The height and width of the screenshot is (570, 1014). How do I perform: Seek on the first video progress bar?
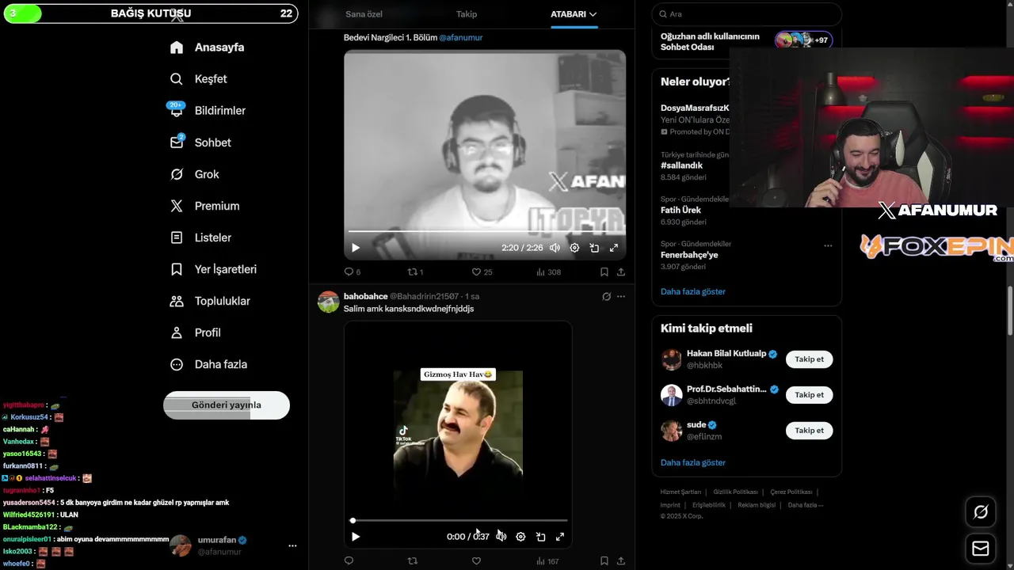click(x=485, y=231)
